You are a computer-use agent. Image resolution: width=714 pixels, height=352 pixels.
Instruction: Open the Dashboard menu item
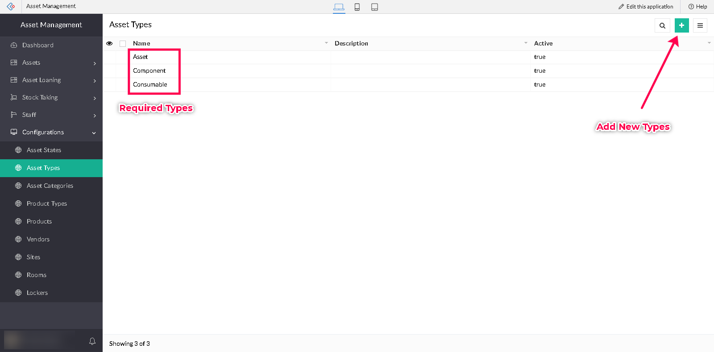pos(38,46)
